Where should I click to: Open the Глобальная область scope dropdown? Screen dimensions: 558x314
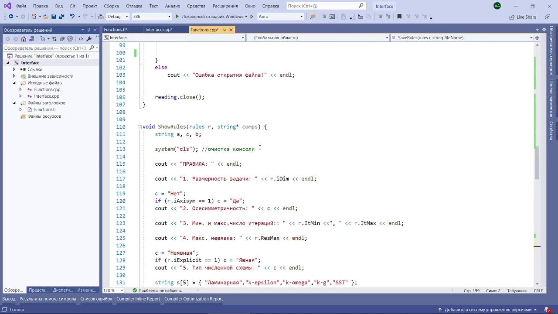387,38
